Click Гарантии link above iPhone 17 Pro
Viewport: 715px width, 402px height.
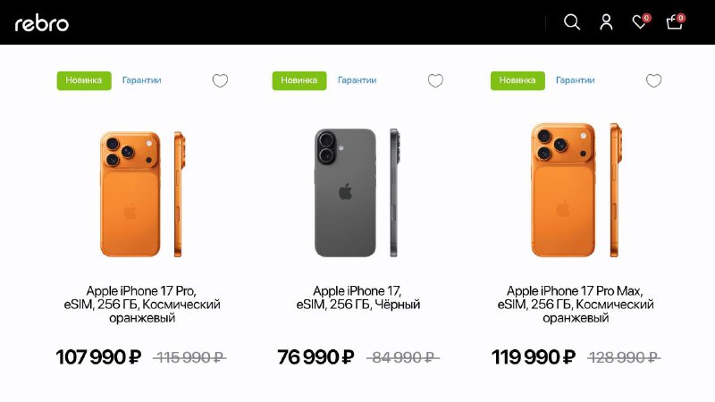coord(142,80)
